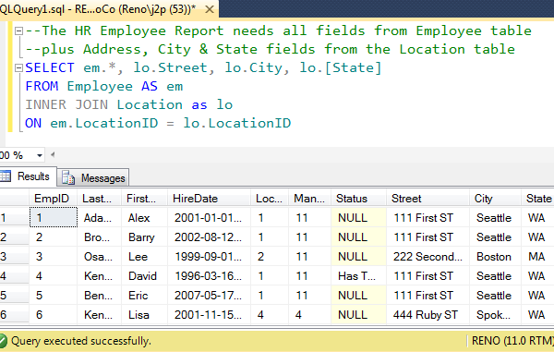
Task: Select row header number 3
Action: [14, 256]
